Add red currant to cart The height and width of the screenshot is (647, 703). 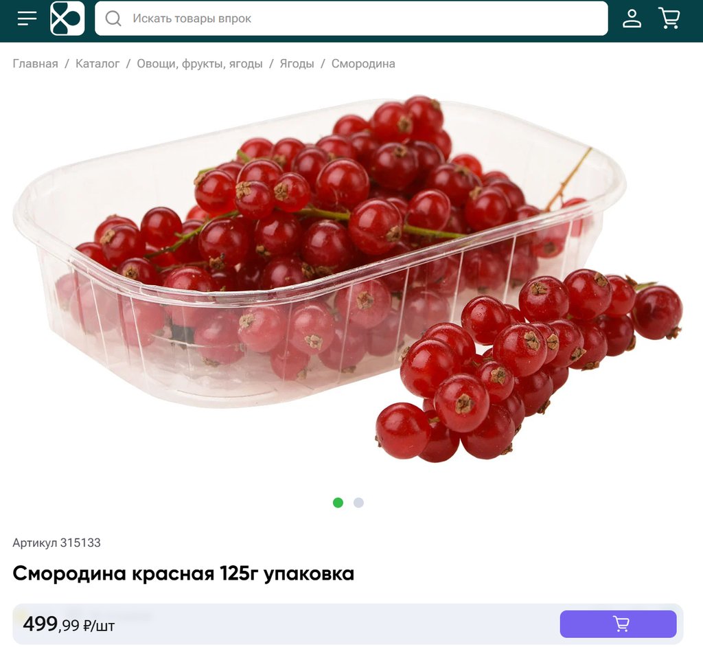click(x=618, y=624)
